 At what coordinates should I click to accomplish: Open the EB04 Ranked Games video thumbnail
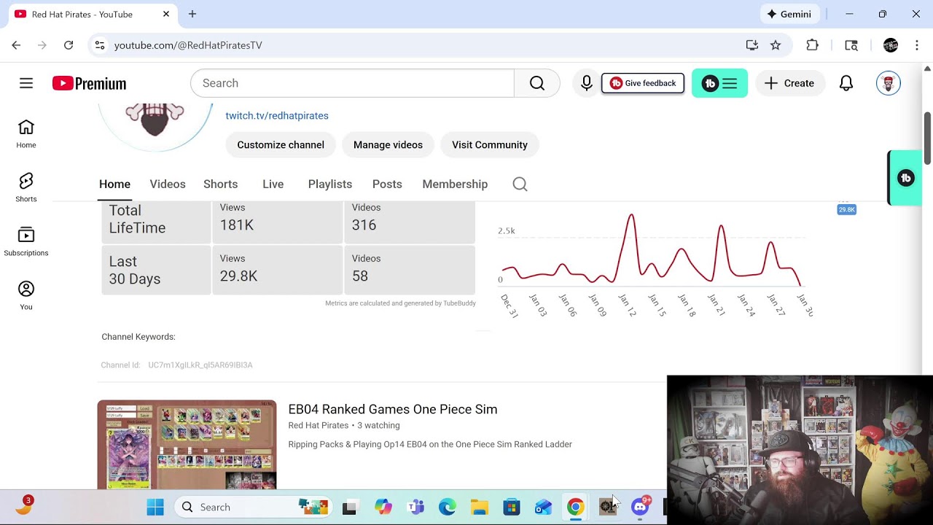point(187,445)
